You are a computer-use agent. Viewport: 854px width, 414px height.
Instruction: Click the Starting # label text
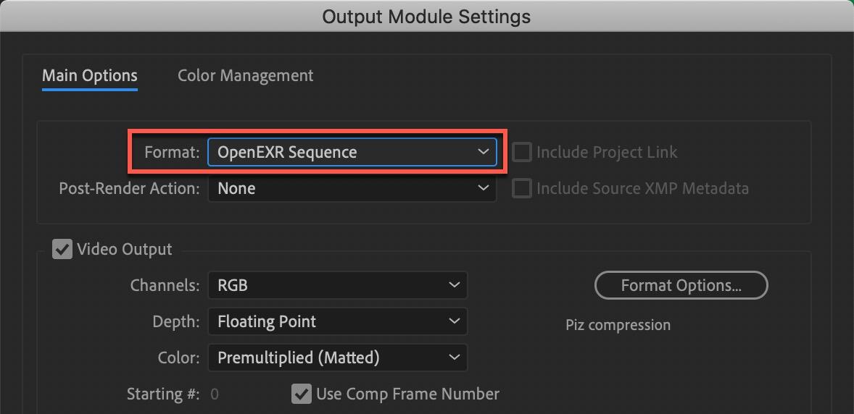pos(163,394)
